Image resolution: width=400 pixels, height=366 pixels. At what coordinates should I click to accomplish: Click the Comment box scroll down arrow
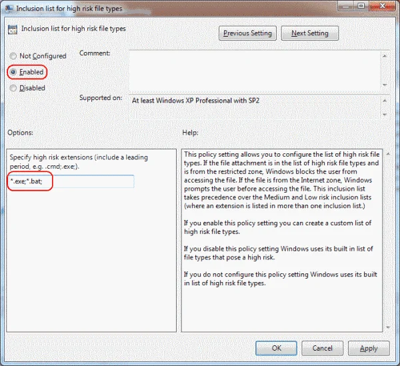(x=385, y=84)
